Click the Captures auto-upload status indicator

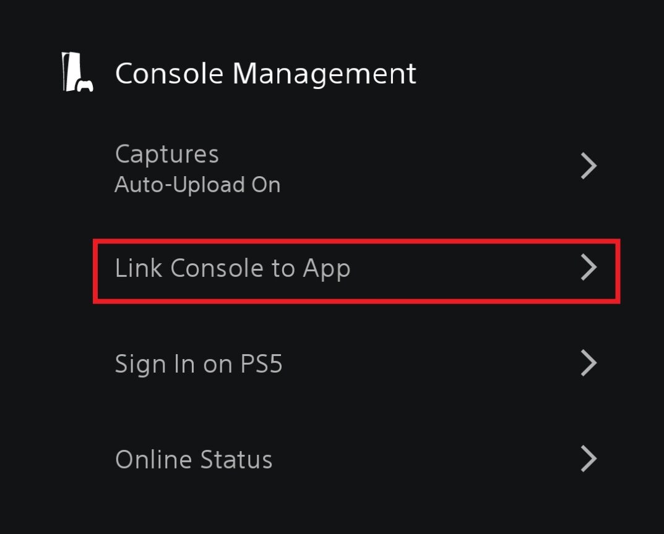pos(198,184)
